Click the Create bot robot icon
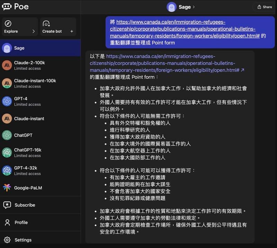This screenshot has width=277, height=248. (x=46, y=24)
